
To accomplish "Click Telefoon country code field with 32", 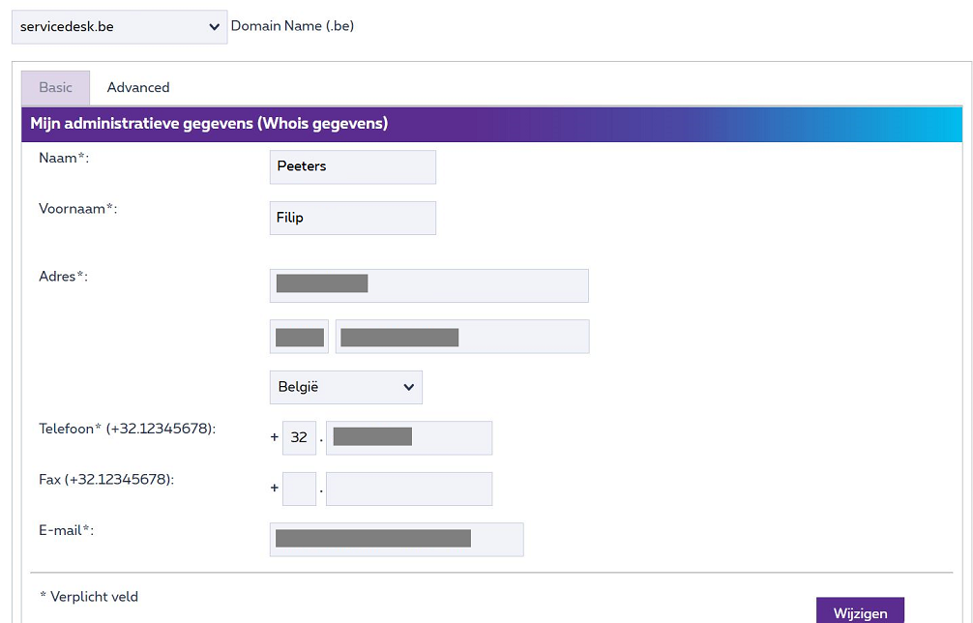I will (x=299, y=437).
